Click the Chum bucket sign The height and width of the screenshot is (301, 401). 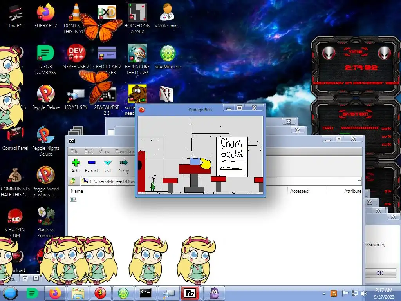[232, 157]
